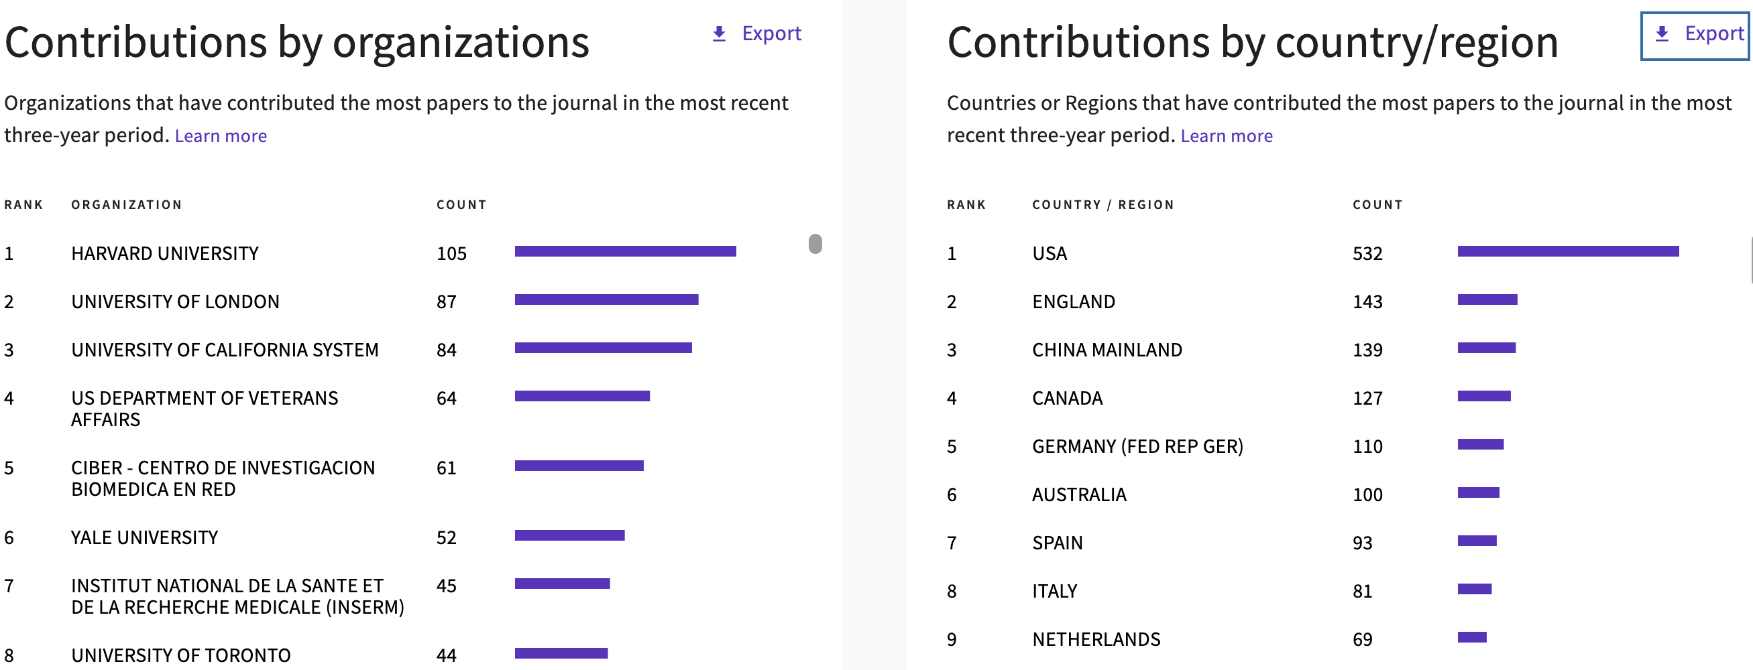Click Contributions by organizations heading
The image size is (1753, 670).
(296, 43)
